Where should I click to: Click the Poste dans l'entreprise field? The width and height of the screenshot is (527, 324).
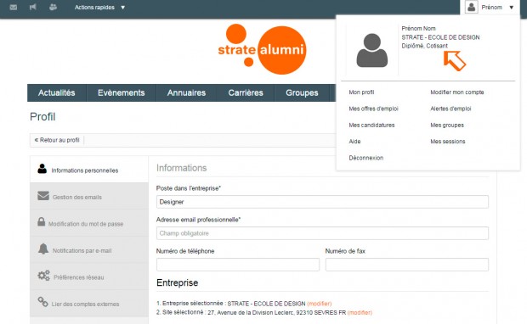tap(322, 202)
